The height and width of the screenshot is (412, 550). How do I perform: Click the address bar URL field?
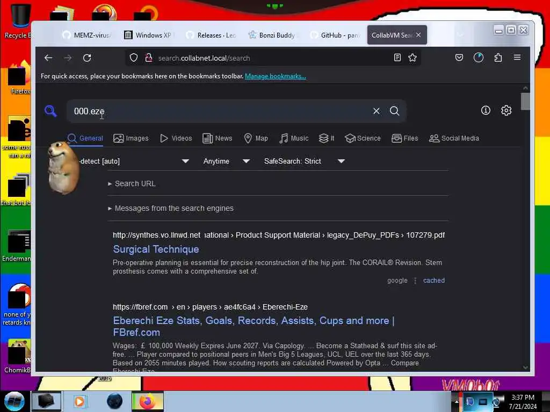pyautogui.click(x=273, y=58)
